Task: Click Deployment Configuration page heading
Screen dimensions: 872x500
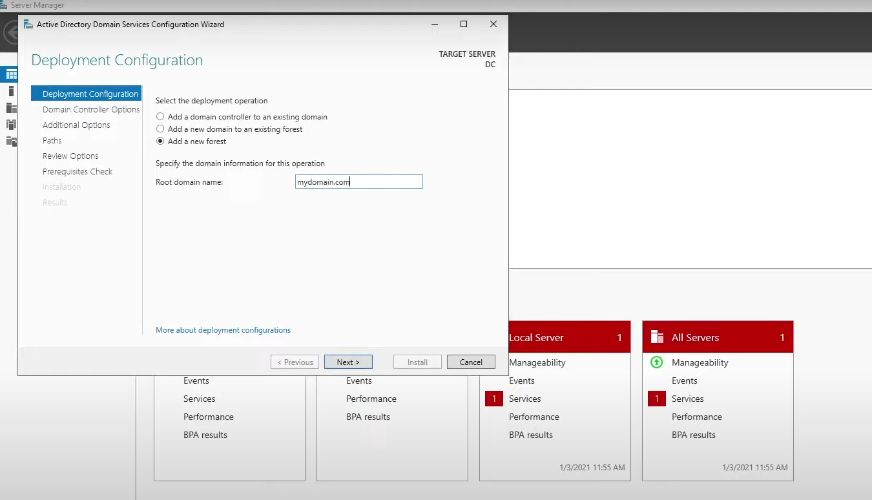Action: click(117, 60)
